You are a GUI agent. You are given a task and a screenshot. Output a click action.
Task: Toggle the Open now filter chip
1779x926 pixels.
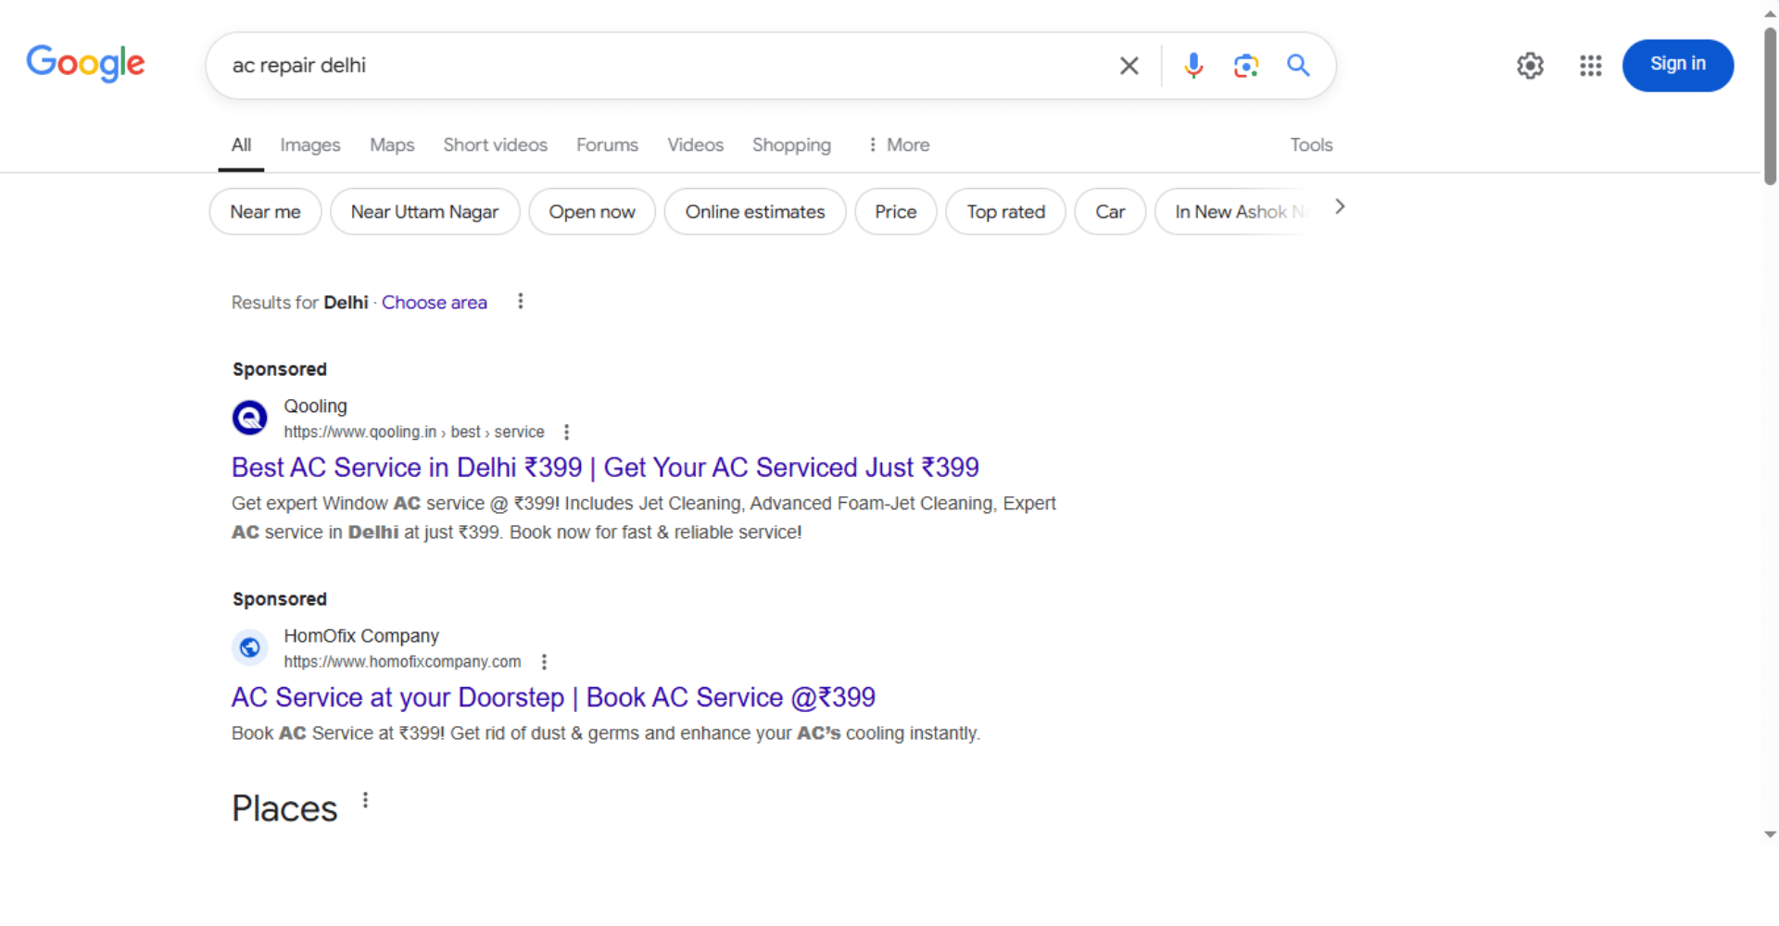(x=591, y=212)
